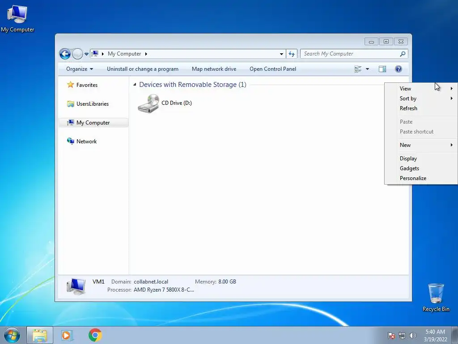The height and width of the screenshot is (344, 458).
Task: Change your view using the view icon
Action: [358, 69]
